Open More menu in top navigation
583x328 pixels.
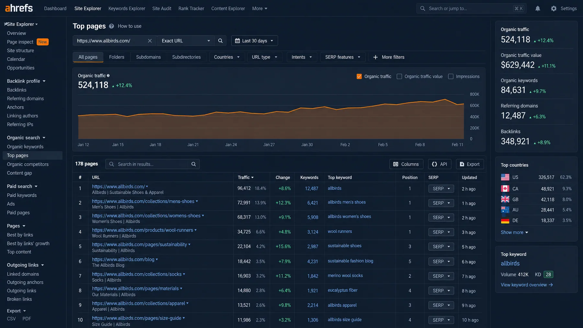click(259, 8)
